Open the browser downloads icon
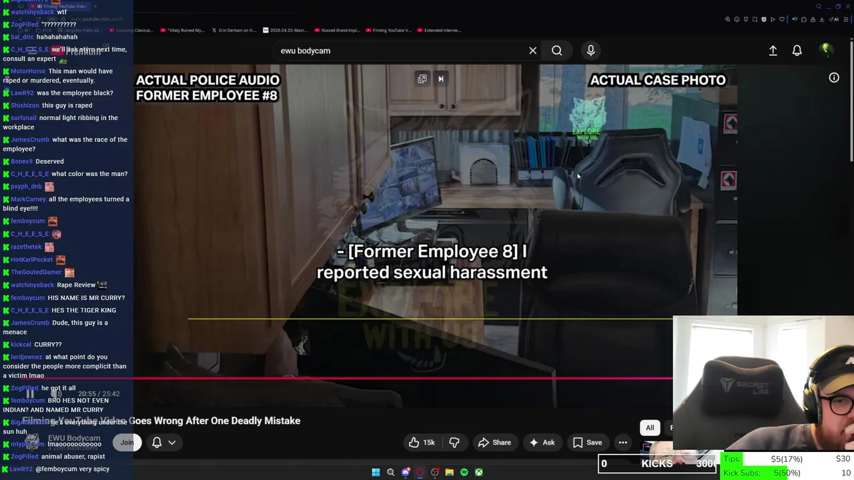854x480 pixels. 821,19
